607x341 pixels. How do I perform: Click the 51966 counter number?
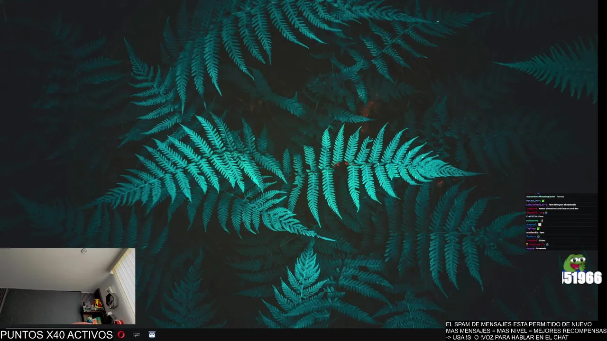pos(582,278)
